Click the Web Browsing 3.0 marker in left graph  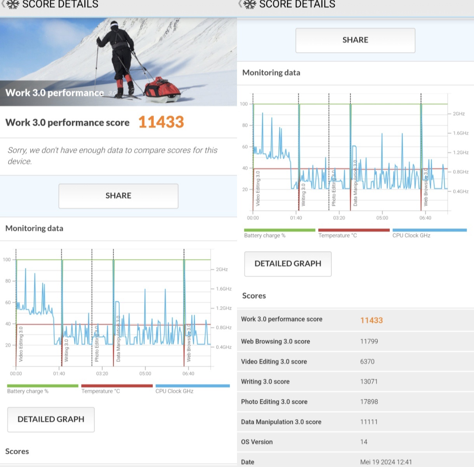click(189, 343)
